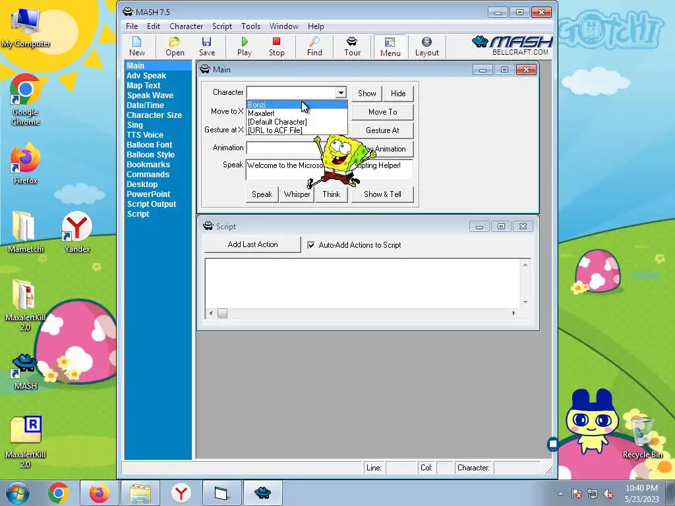The height and width of the screenshot is (506, 675).
Task: Open a file with the Open icon
Action: pyautogui.click(x=175, y=47)
